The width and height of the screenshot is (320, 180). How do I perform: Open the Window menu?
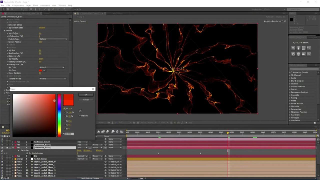pyautogui.click(x=62, y=5)
